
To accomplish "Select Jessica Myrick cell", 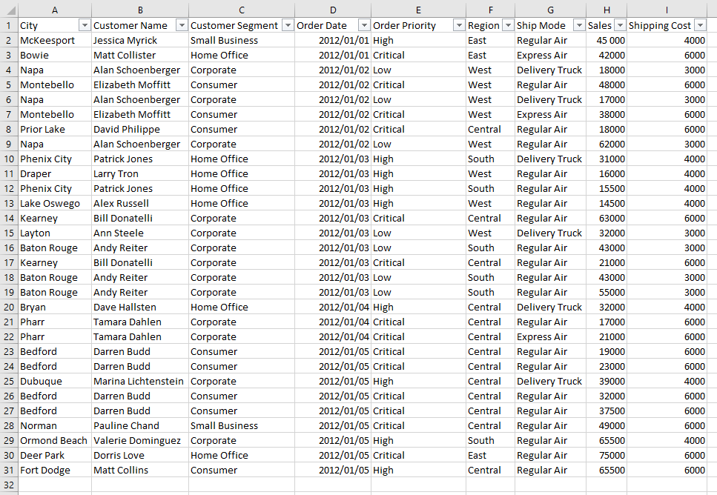I will point(140,40).
